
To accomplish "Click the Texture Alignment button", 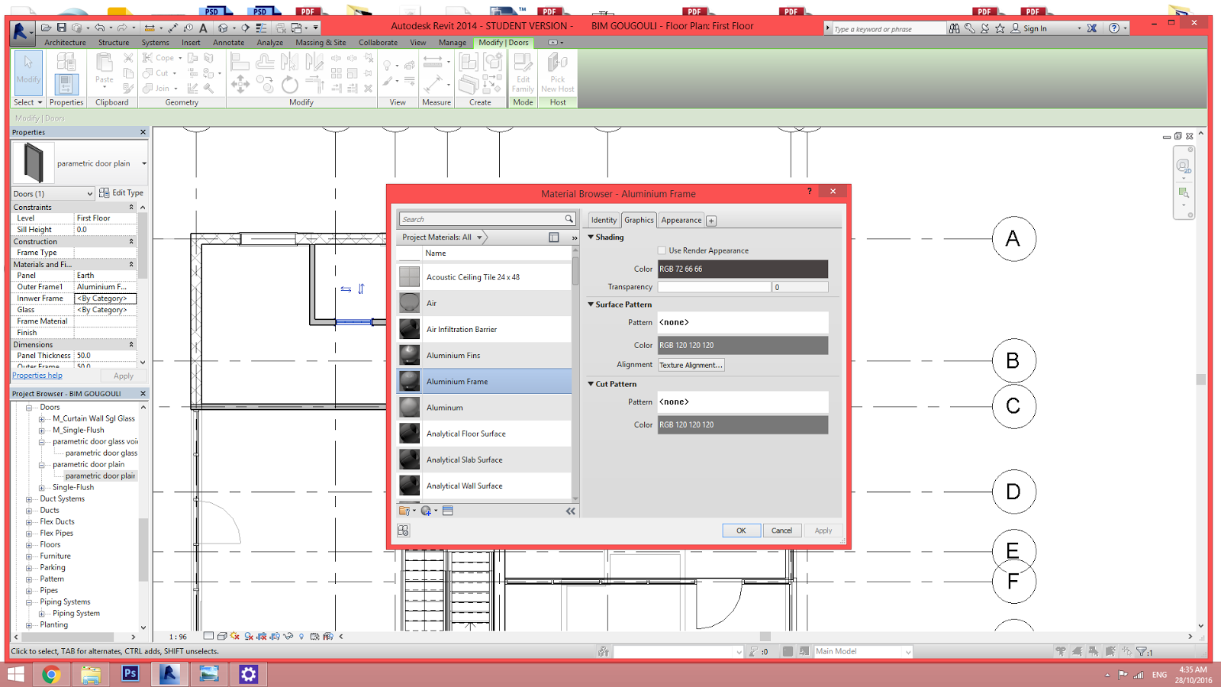I will pyautogui.click(x=691, y=365).
